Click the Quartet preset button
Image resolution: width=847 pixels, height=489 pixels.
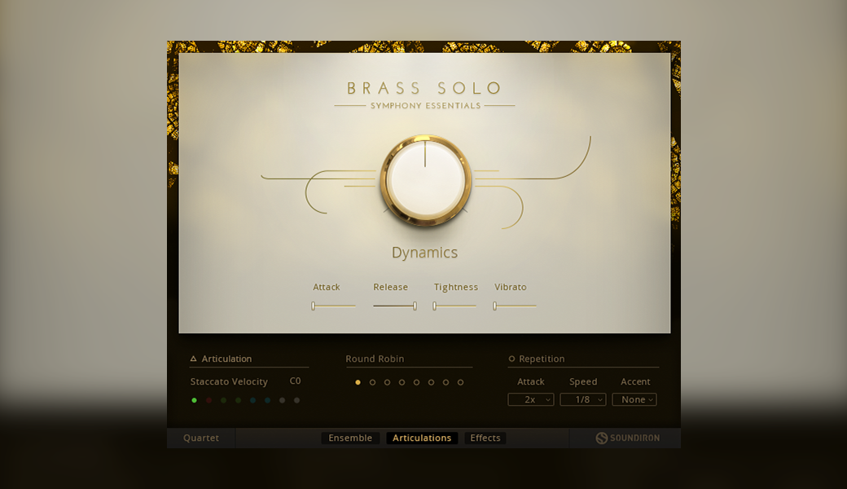(x=201, y=438)
